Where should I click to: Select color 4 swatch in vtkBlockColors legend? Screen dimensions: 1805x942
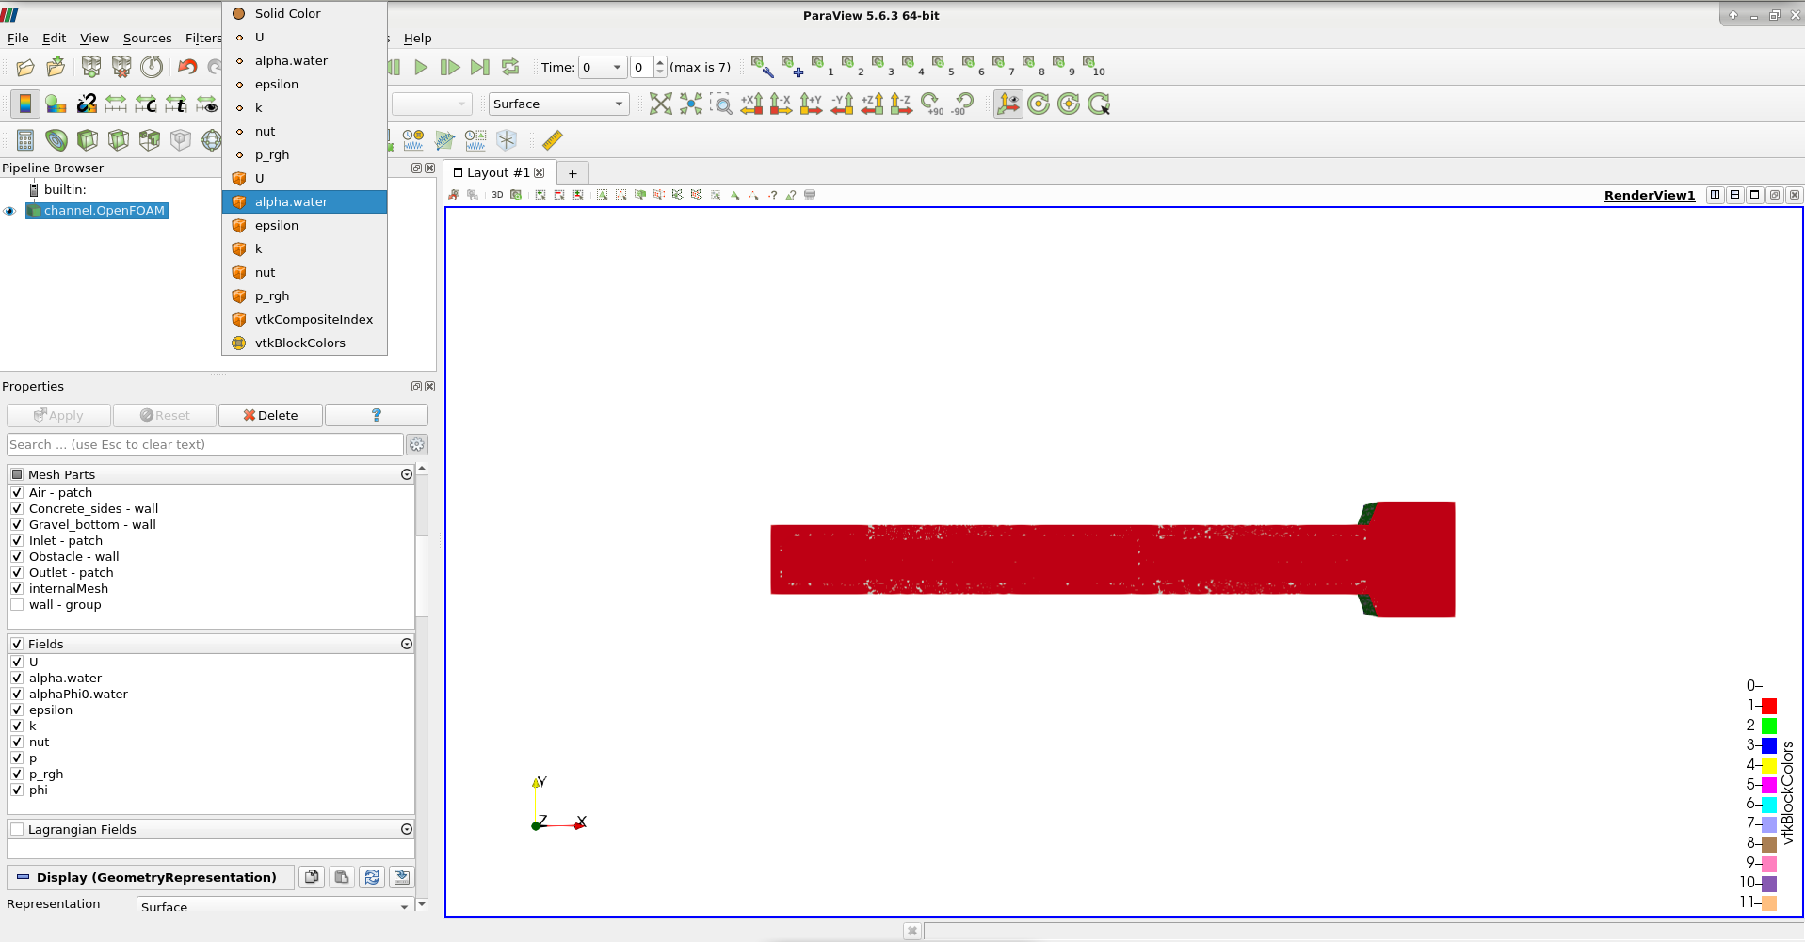pos(1768,764)
